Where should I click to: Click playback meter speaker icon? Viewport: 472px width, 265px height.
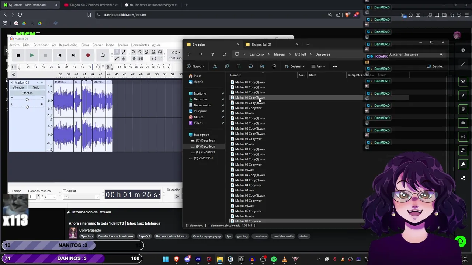(x=14, y=67)
